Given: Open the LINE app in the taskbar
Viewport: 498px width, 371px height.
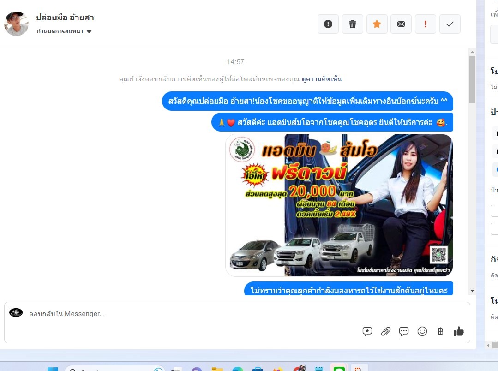Looking at the screenshot, I should point(339,369).
